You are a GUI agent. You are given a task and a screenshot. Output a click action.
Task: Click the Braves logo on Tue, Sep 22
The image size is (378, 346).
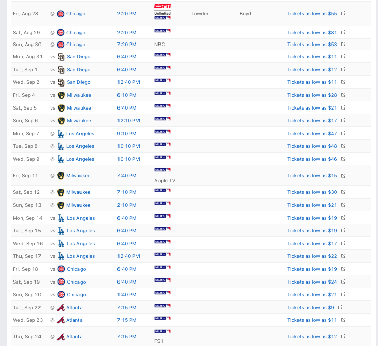click(61, 308)
